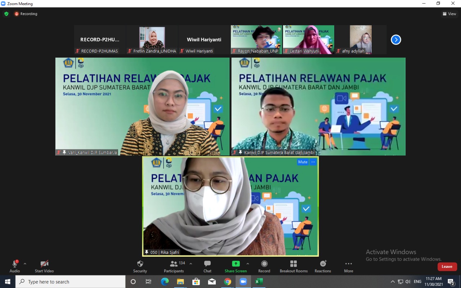Open the three-dot options on Rika's video
This screenshot has width=461, height=288.
coord(313,162)
